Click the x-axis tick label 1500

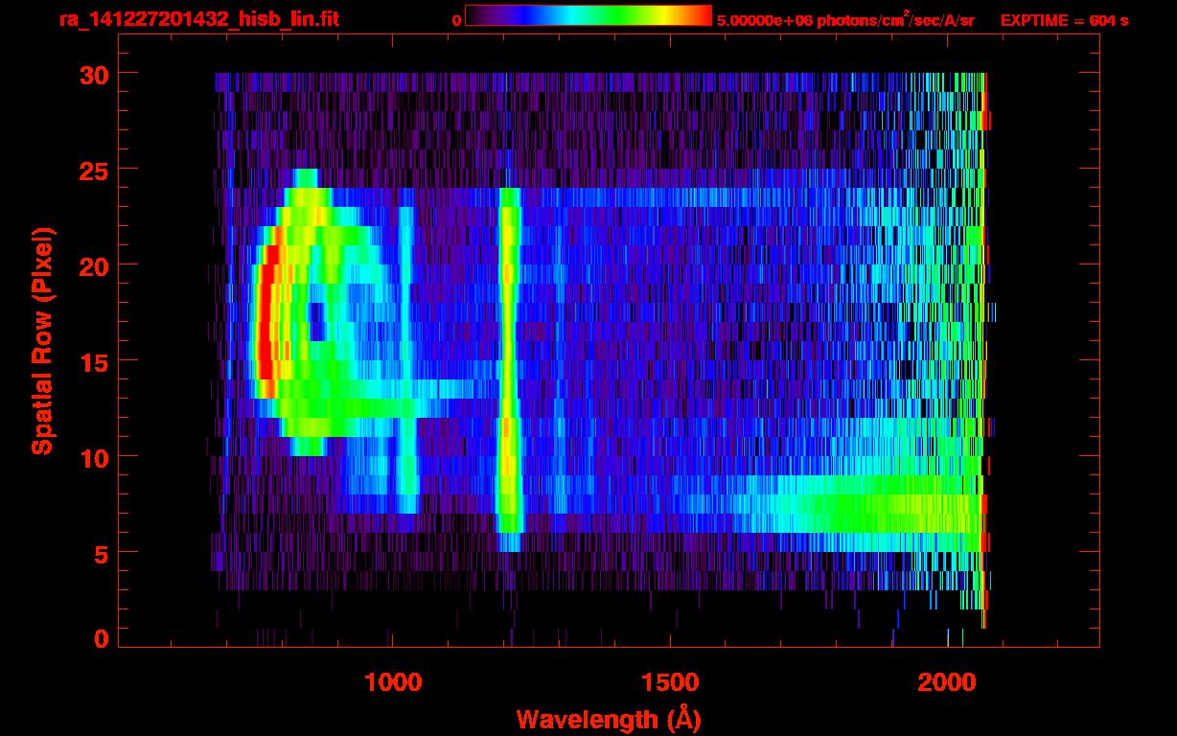670,682
